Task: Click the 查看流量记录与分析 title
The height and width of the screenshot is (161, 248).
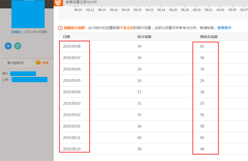Action: click(x=81, y=2)
